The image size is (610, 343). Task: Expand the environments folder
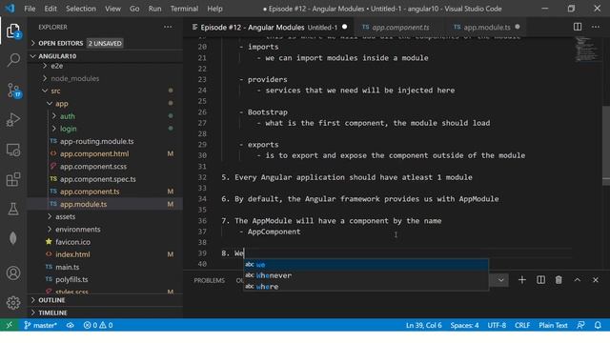point(74,230)
